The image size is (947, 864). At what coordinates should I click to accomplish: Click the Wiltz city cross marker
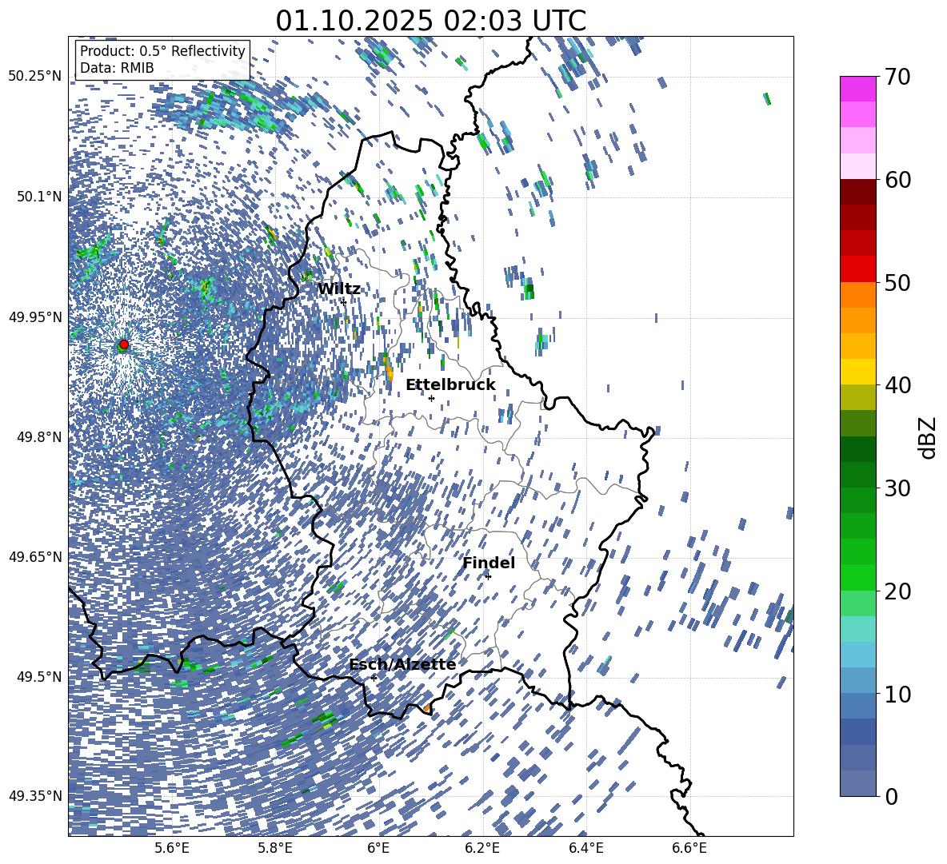point(343,302)
